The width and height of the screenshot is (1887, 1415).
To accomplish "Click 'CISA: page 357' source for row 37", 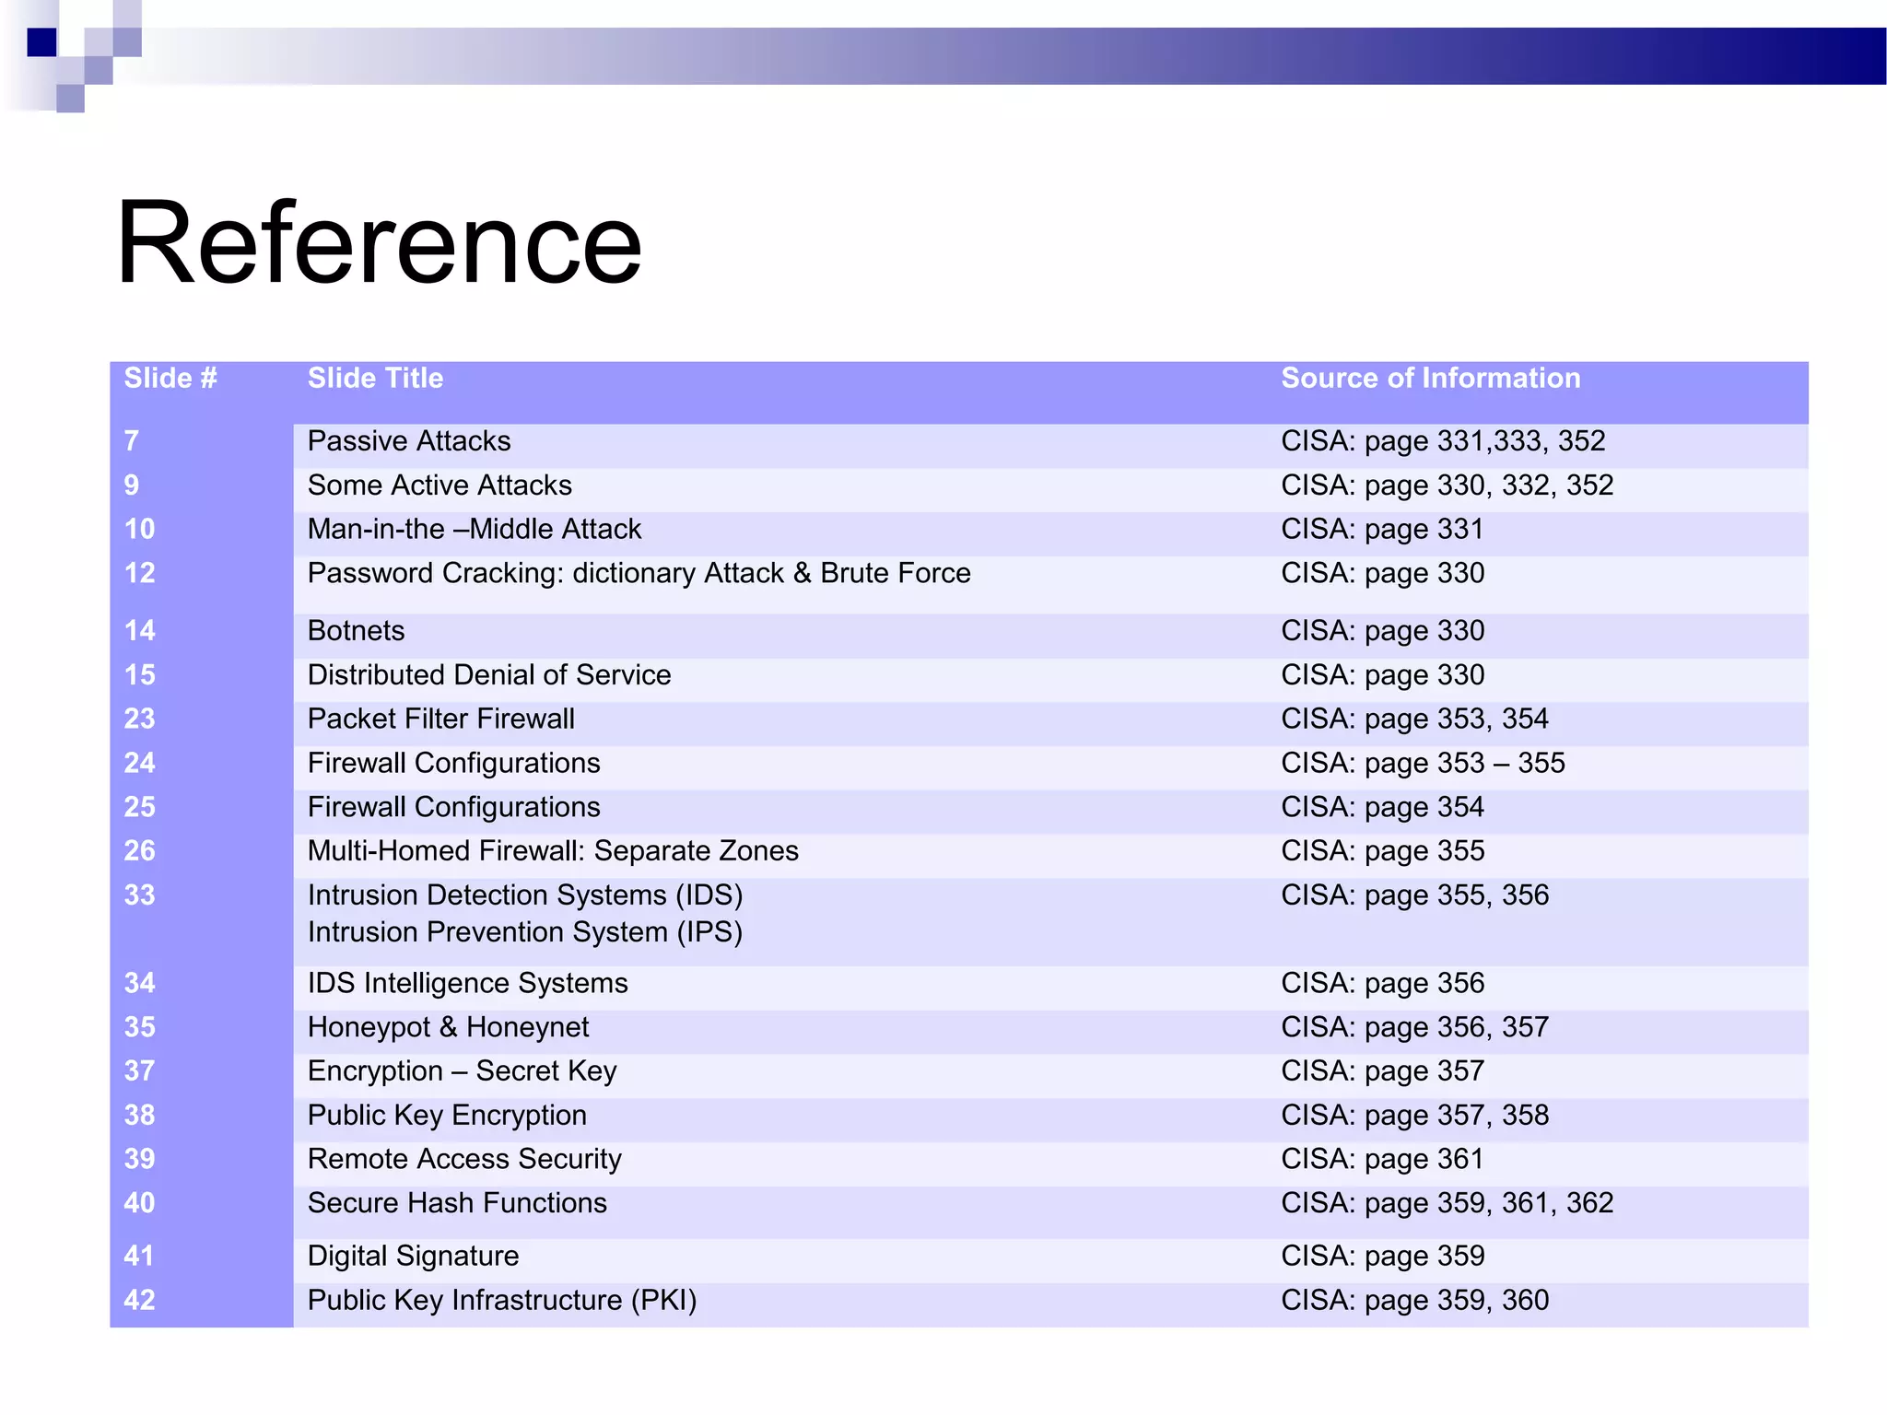I will (1382, 1071).
